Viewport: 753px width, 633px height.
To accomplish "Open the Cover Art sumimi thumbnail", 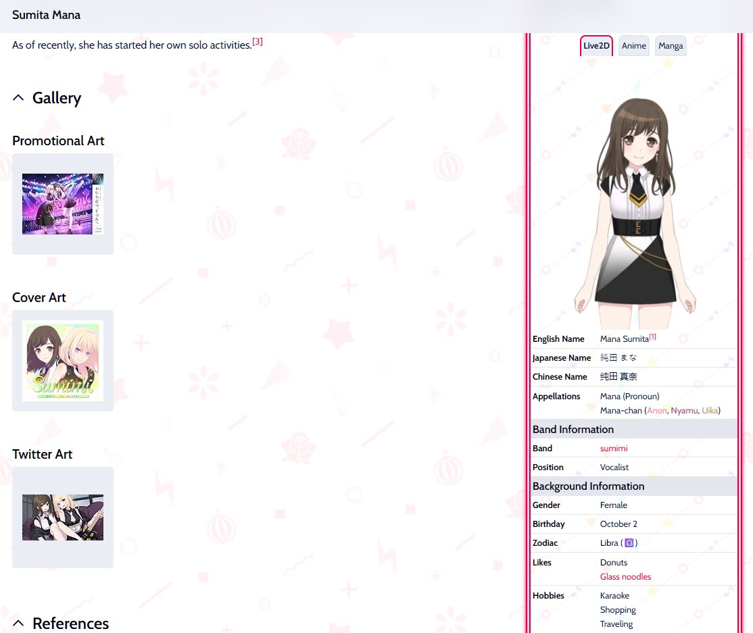I will (63, 361).
